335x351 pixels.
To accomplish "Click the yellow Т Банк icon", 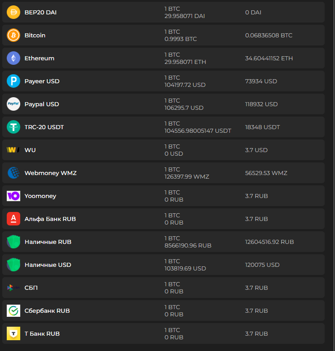I will (13, 333).
